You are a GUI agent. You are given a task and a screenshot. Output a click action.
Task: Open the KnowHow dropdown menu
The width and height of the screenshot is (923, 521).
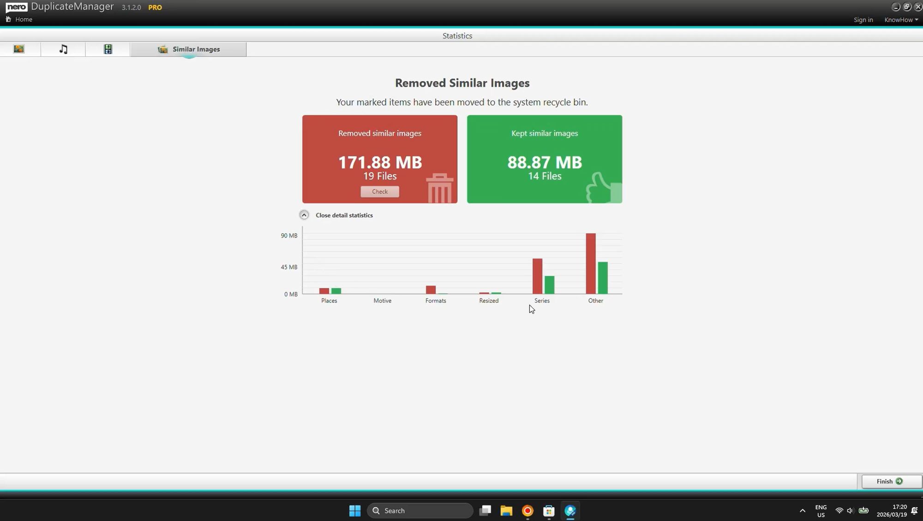coord(900,19)
